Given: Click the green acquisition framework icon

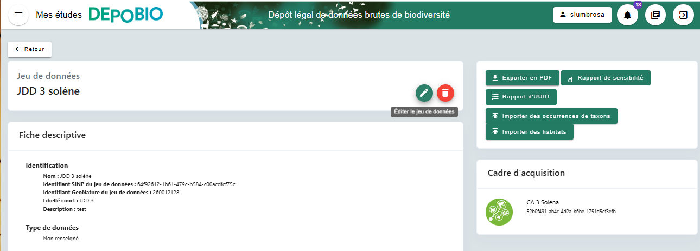Looking at the screenshot, I should [499, 212].
